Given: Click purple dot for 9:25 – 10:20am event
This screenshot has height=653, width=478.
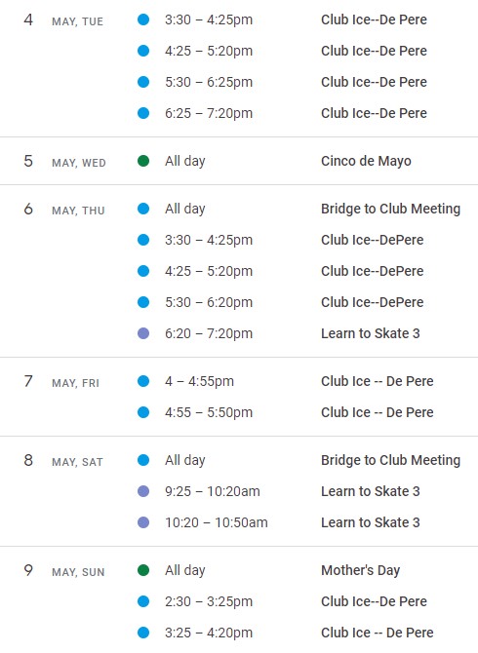Looking at the screenshot, I should [x=143, y=491].
